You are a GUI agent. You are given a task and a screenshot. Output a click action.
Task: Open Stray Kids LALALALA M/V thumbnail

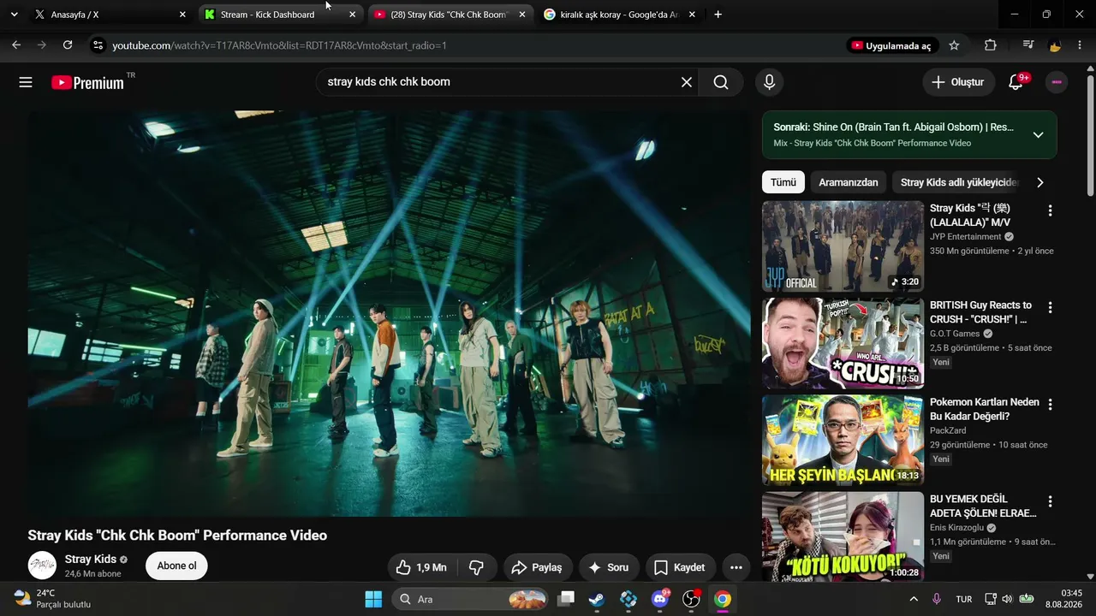(843, 246)
